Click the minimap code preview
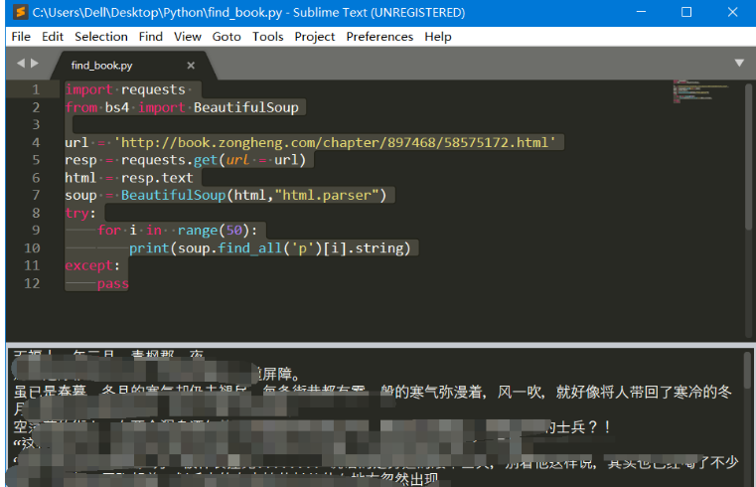The width and height of the screenshot is (756, 487). coord(701,91)
